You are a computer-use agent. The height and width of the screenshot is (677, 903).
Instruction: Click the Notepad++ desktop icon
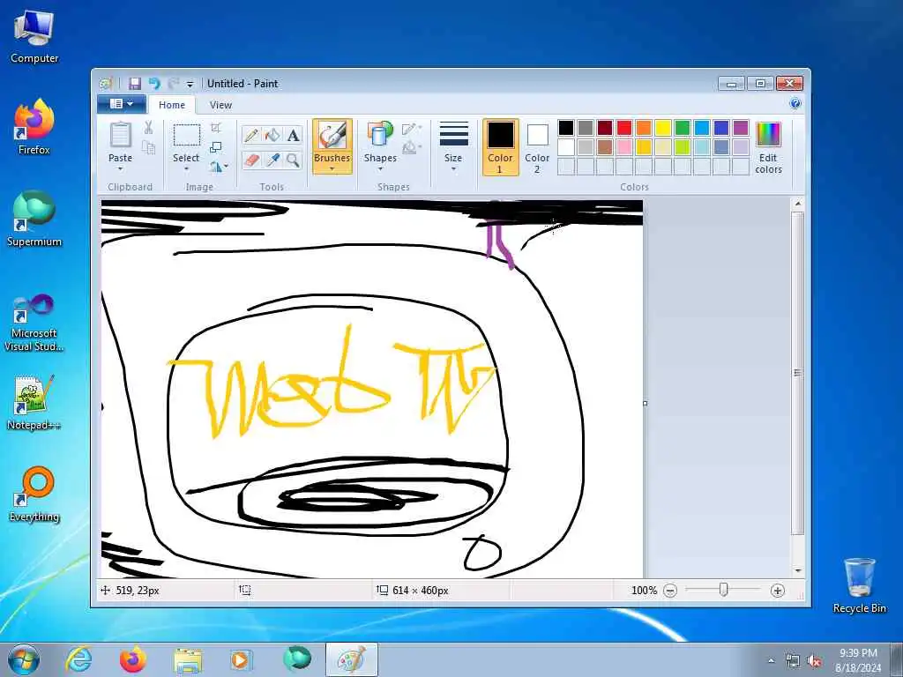(x=34, y=402)
